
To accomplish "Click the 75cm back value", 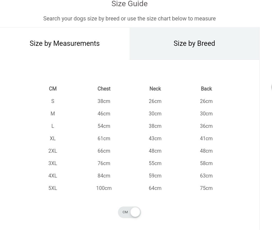I will coord(206,188).
